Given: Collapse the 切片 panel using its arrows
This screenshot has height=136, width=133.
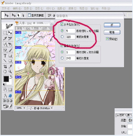Looking at the screenshot, I should coord(118,115).
